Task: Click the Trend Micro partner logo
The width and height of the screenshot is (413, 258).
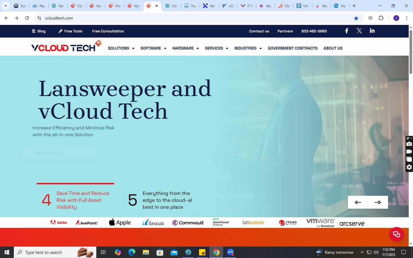Action: (x=288, y=223)
